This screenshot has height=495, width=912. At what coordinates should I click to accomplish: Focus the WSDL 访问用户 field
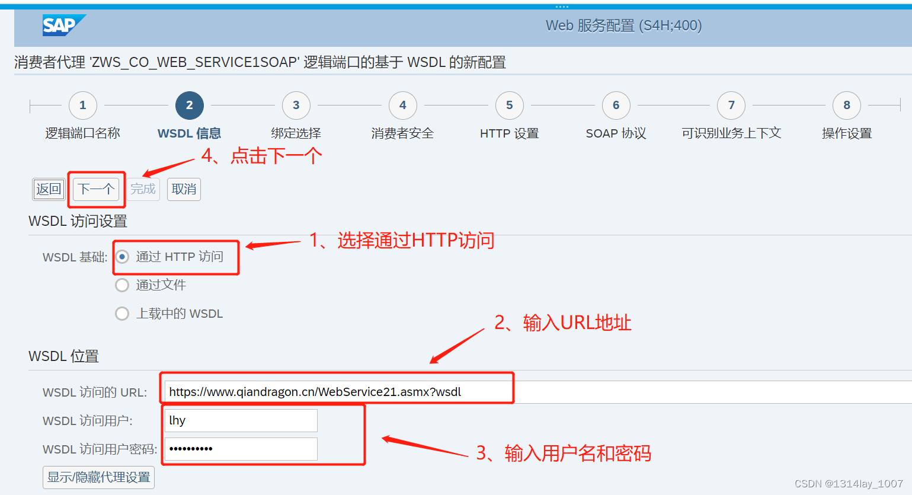click(241, 420)
